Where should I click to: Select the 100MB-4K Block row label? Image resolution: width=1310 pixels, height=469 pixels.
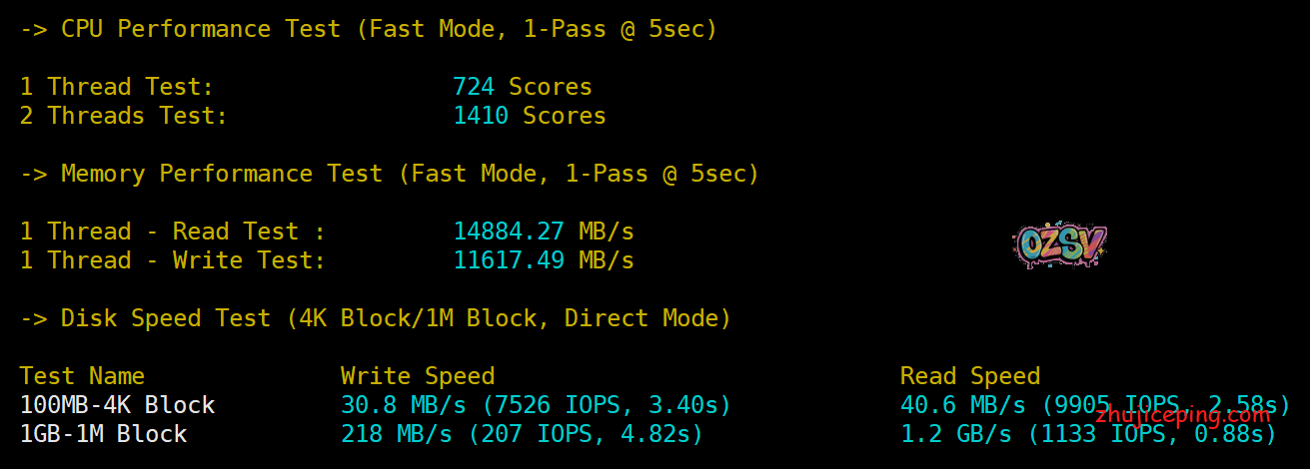[117, 405]
